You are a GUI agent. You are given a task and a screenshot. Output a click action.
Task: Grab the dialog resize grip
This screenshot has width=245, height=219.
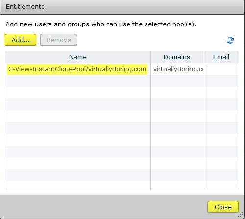[x=240, y=215]
